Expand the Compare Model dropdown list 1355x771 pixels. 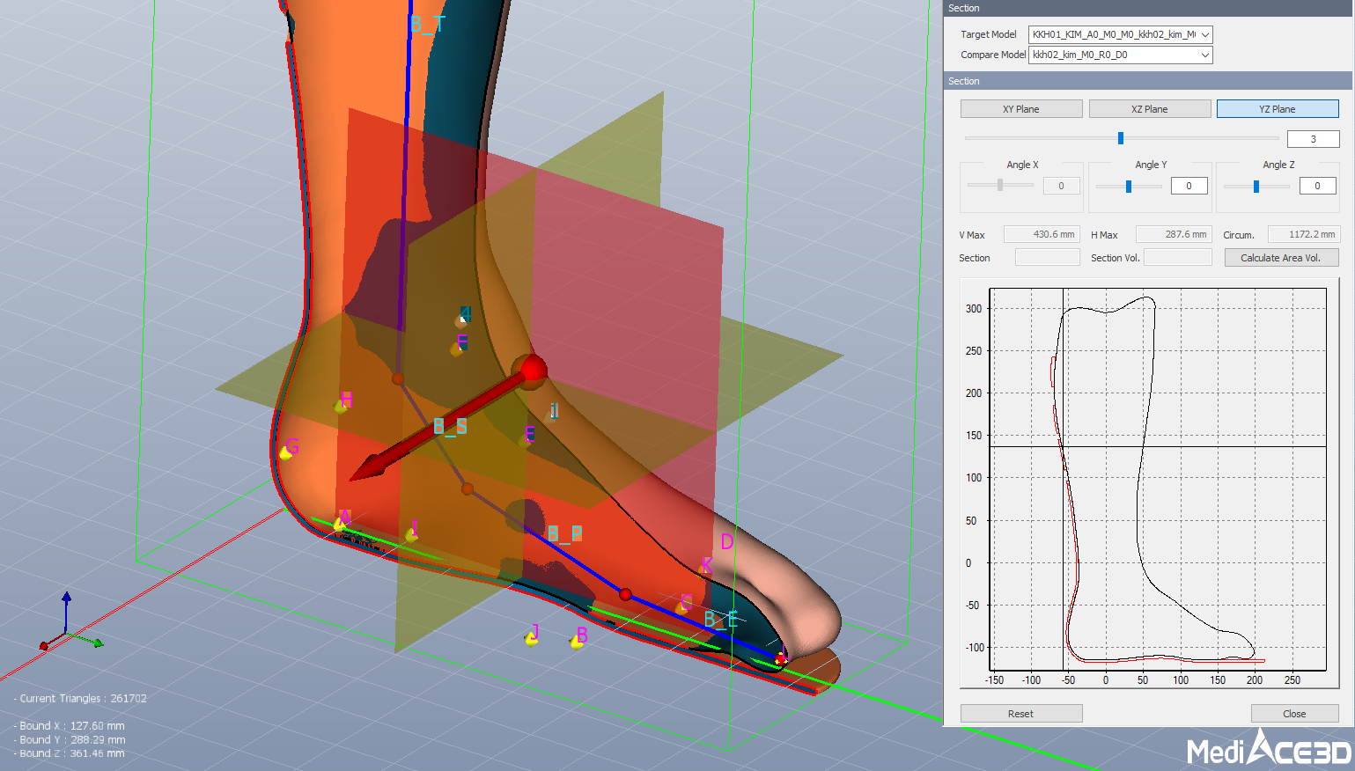click(x=1120, y=55)
